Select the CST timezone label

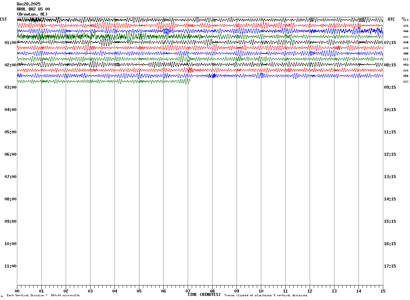click(3, 19)
